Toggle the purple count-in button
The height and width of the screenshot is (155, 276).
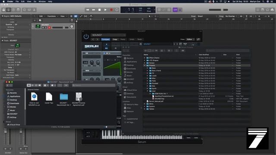(x=175, y=10)
